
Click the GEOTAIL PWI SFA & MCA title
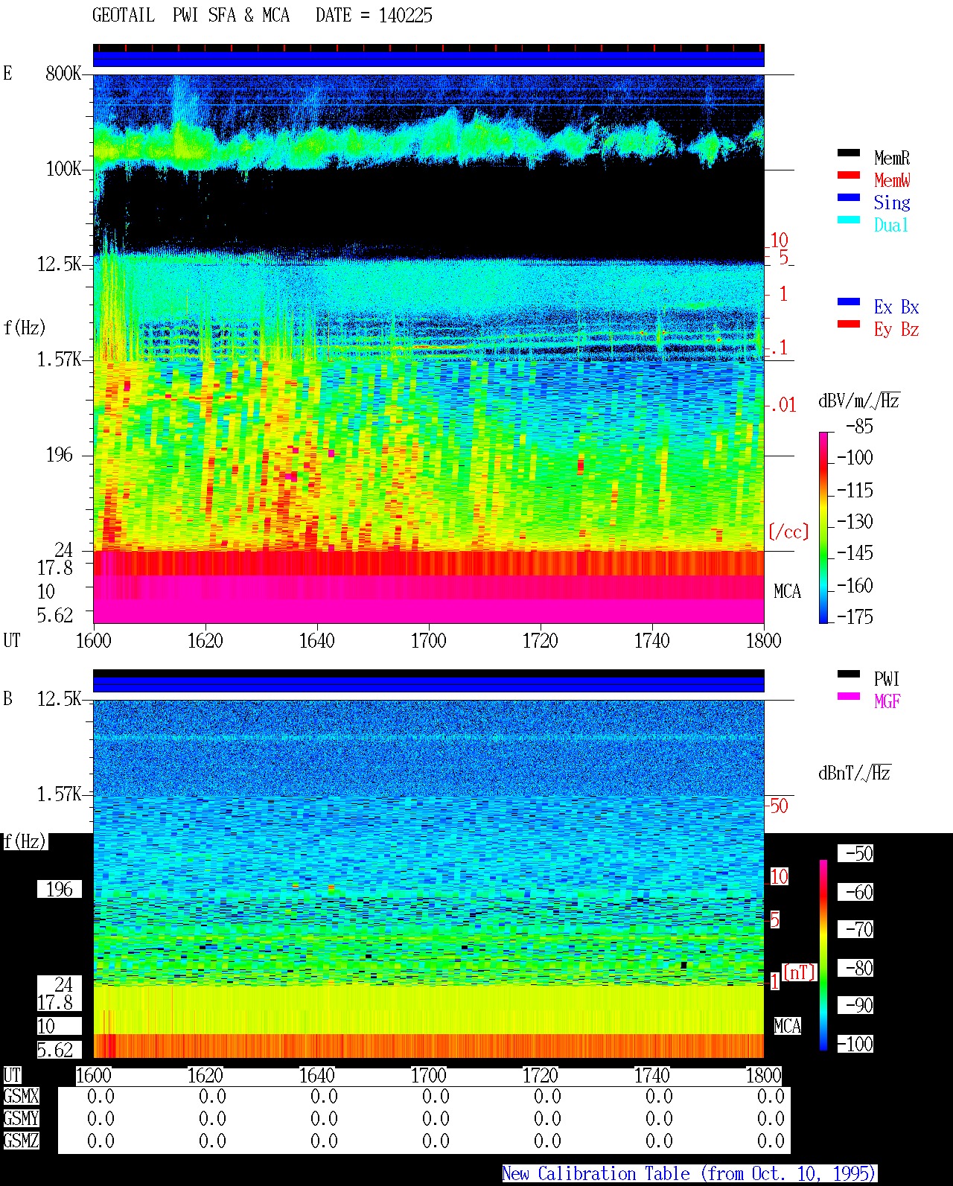[191, 16]
